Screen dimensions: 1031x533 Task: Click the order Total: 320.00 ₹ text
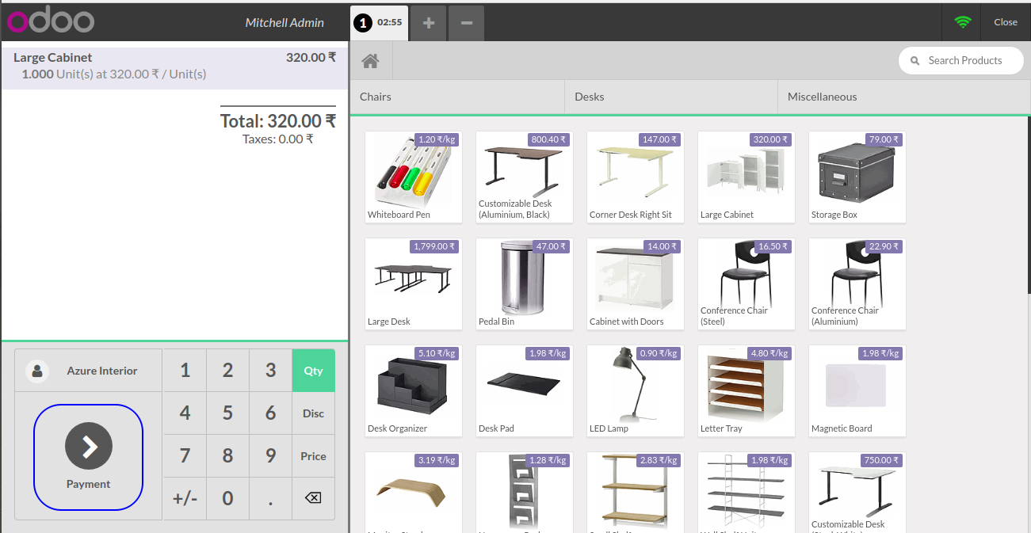coord(278,121)
